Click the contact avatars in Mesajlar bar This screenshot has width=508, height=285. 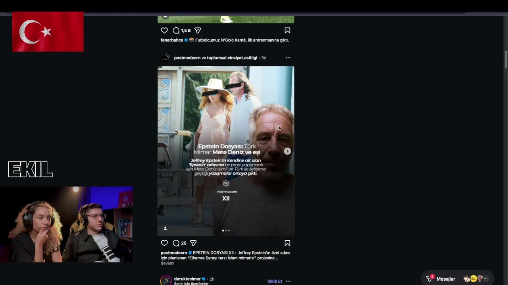(x=476, y=279)
